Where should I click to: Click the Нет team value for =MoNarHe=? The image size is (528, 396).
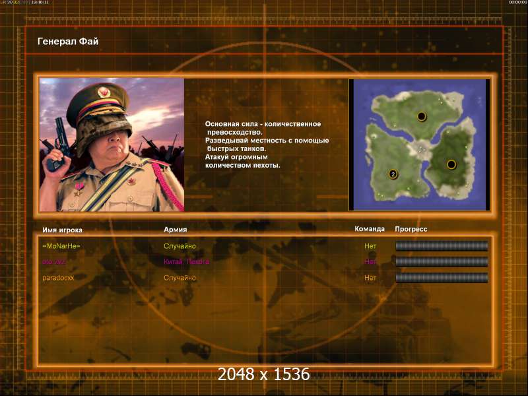point(370,246)
